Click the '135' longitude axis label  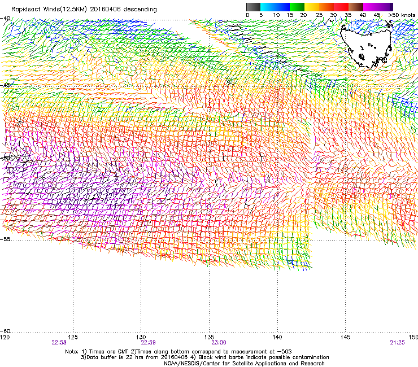(209, 338)
